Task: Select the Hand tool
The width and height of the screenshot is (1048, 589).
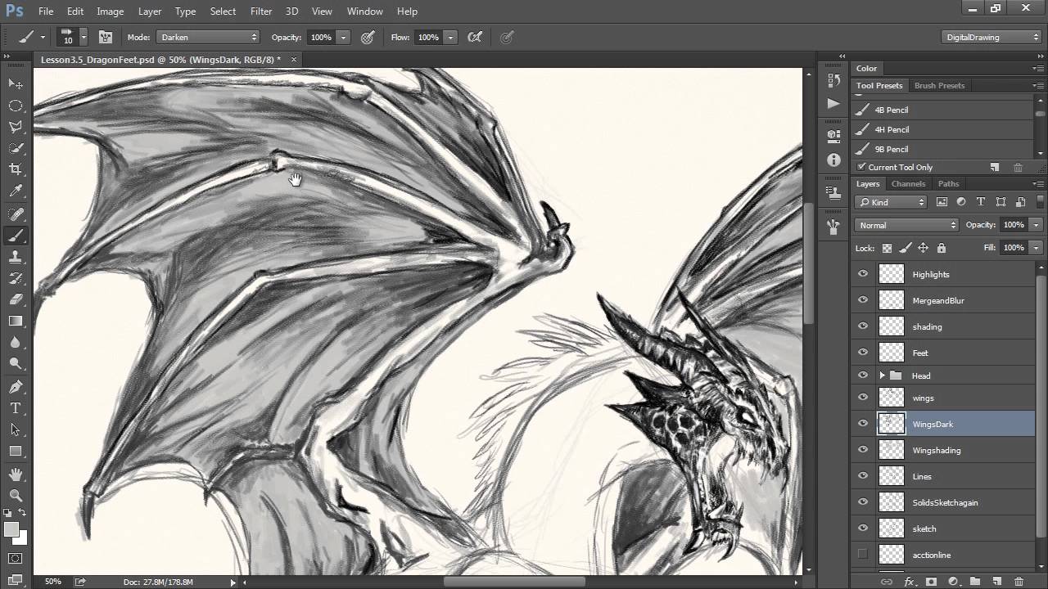Action: pyautogui.click(x=16, y=474)
